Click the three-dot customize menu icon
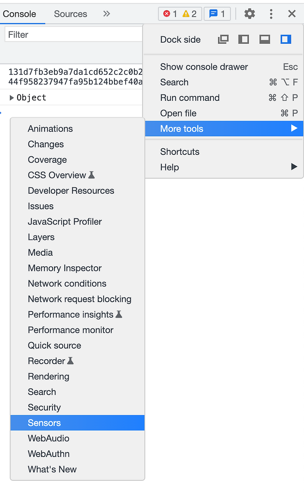Screen dimensions: 304x503 coord(271,14)
